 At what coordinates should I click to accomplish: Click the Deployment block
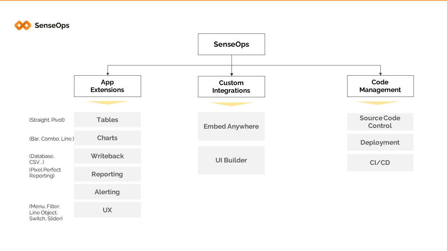(380, 142)
